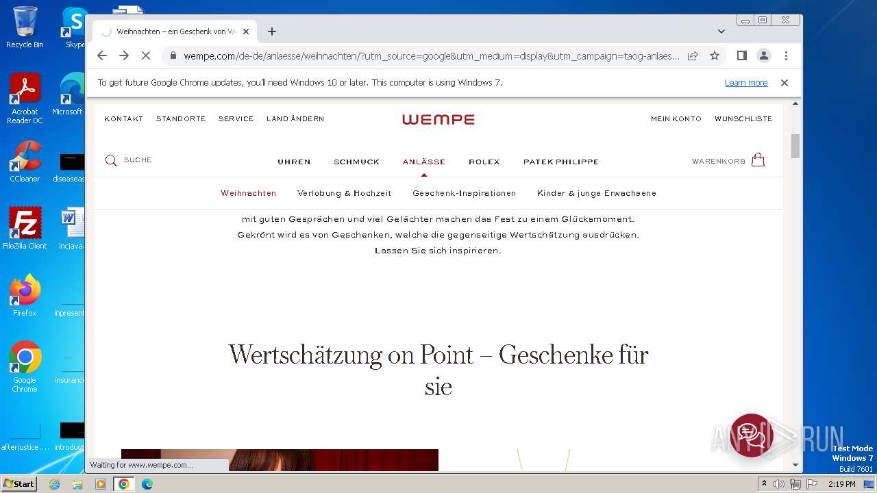877x493 pixels.
Task: Open MEIN KONTO
Action: [676, 119]
